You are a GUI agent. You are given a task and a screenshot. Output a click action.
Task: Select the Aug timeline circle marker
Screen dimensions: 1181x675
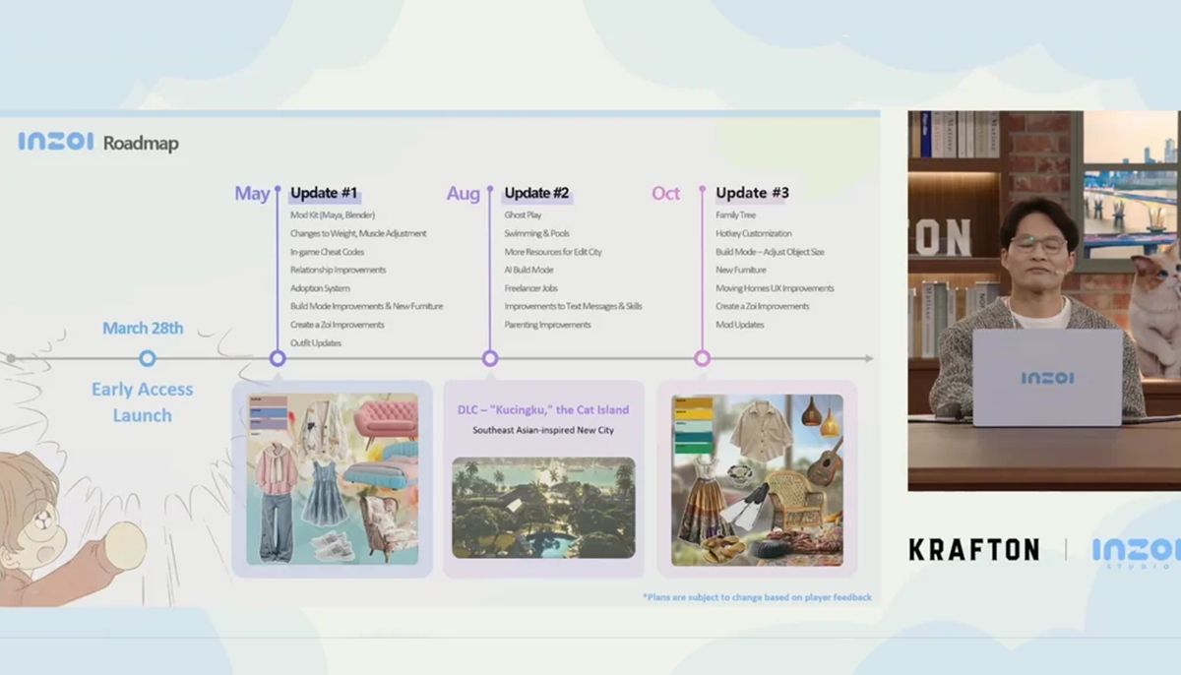coord(490,358)
